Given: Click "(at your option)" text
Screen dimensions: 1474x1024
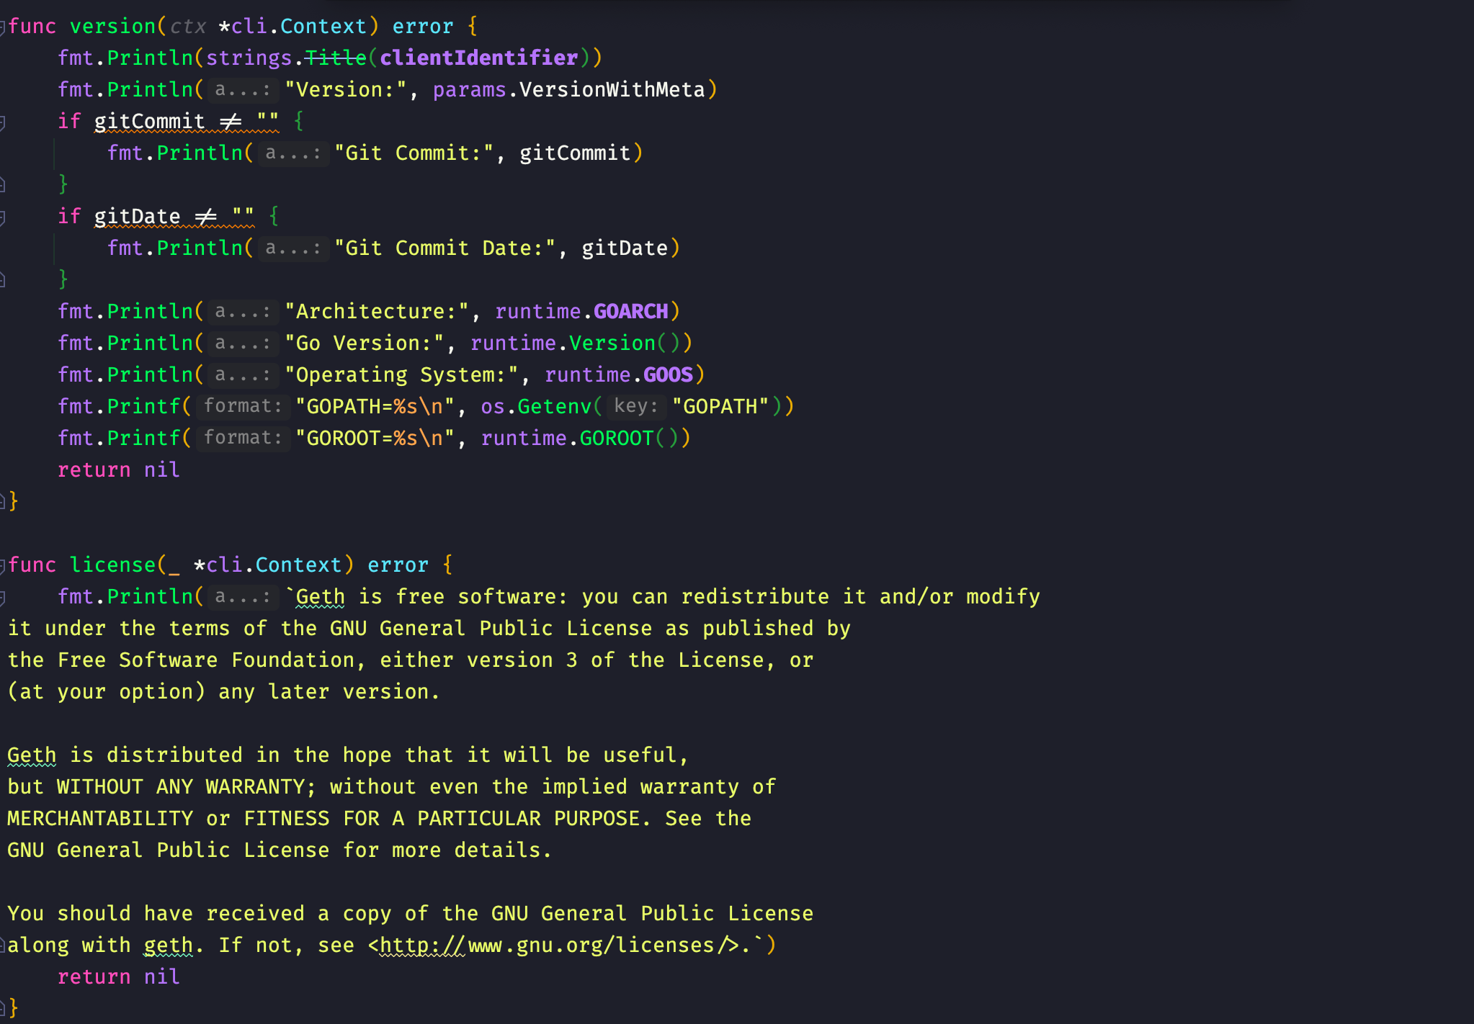Looking at the screenshot, I should (106, 692).
